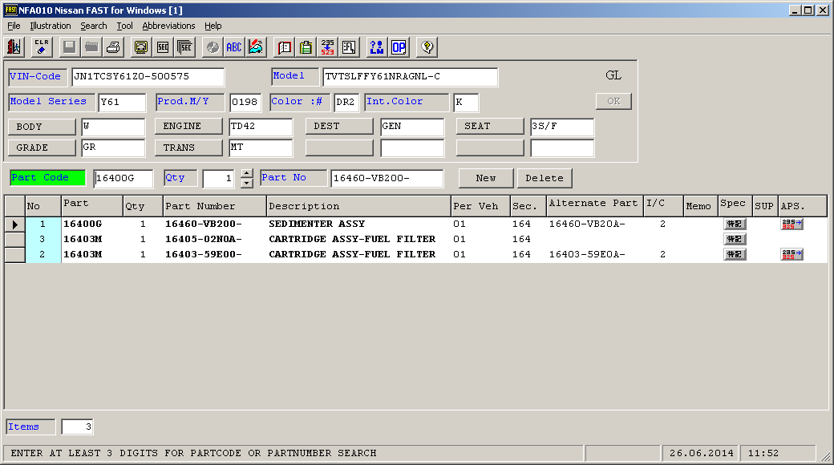
Task: Open Spec icon for 16405-02N0A- row
Action: tap(735, 240)
